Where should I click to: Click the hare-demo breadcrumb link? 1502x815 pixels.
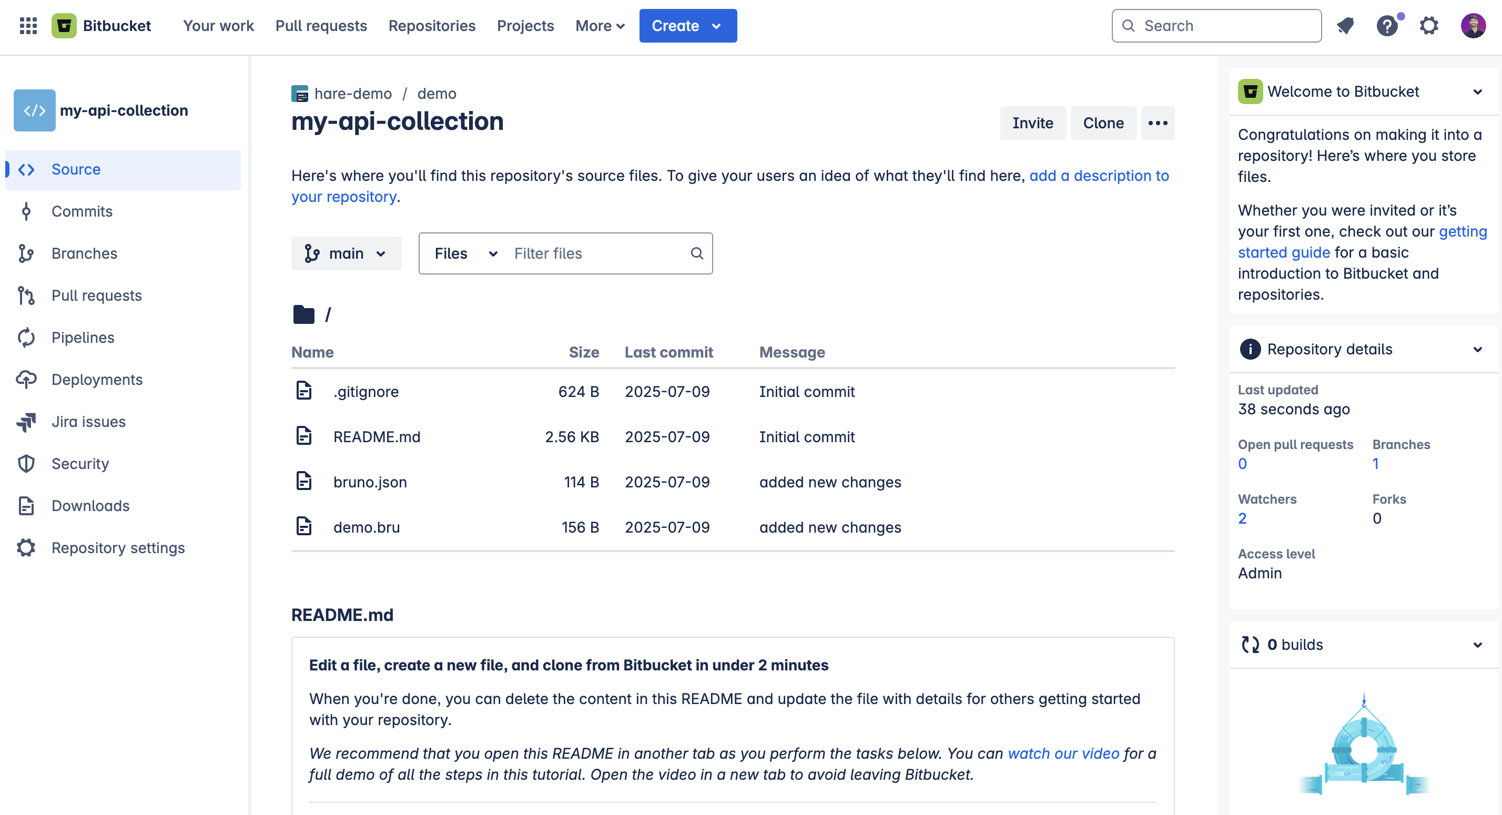point(353,94)
